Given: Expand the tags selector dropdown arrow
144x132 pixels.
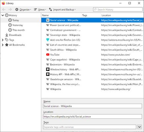Looking at the screenshot, I should 139,127.
